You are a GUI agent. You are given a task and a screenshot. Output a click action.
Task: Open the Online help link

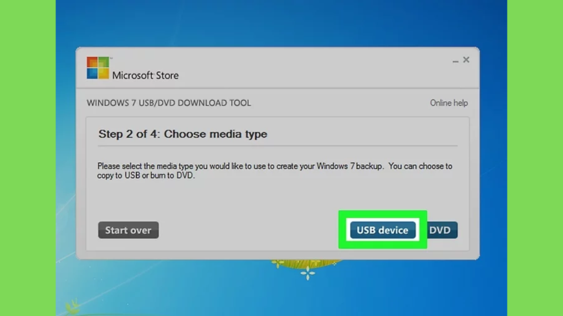click(449, 103)
